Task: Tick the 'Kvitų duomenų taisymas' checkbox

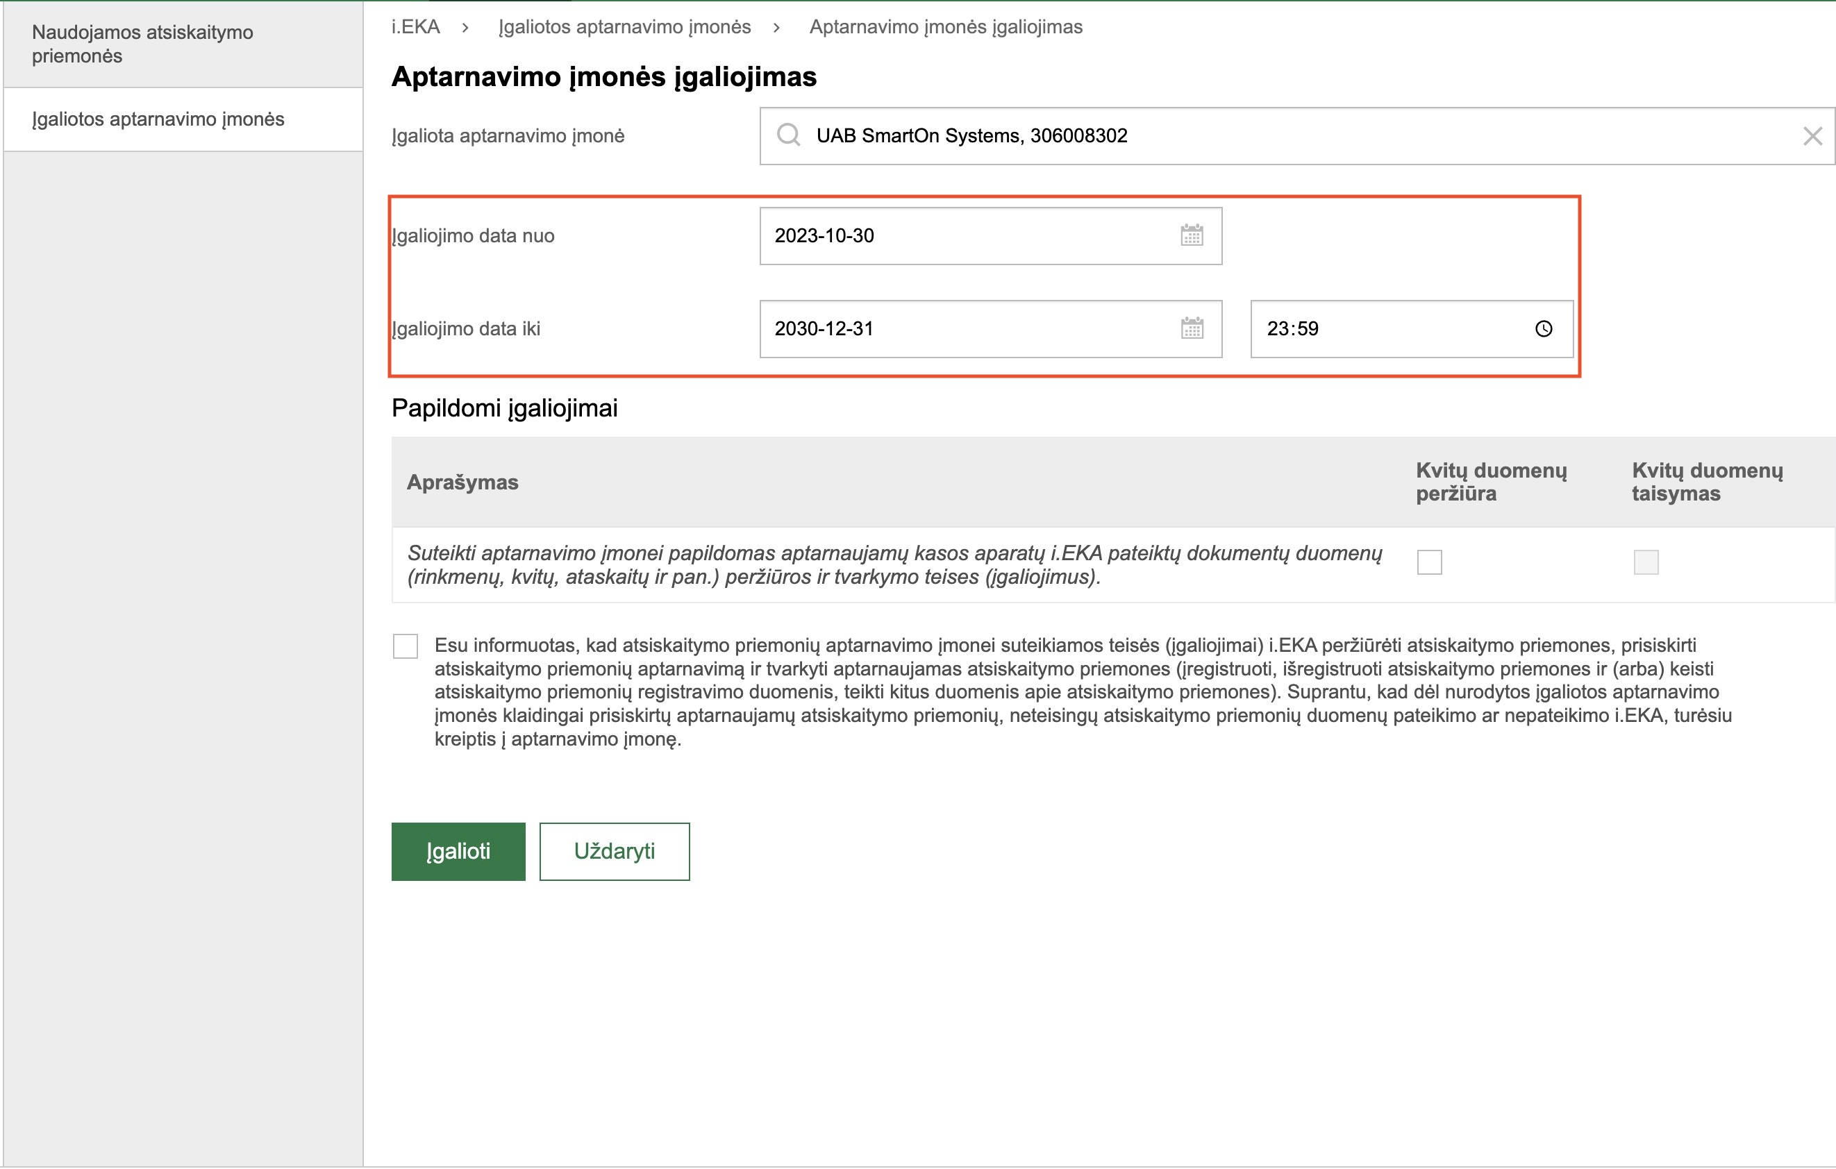Action: click(1645, 562)
